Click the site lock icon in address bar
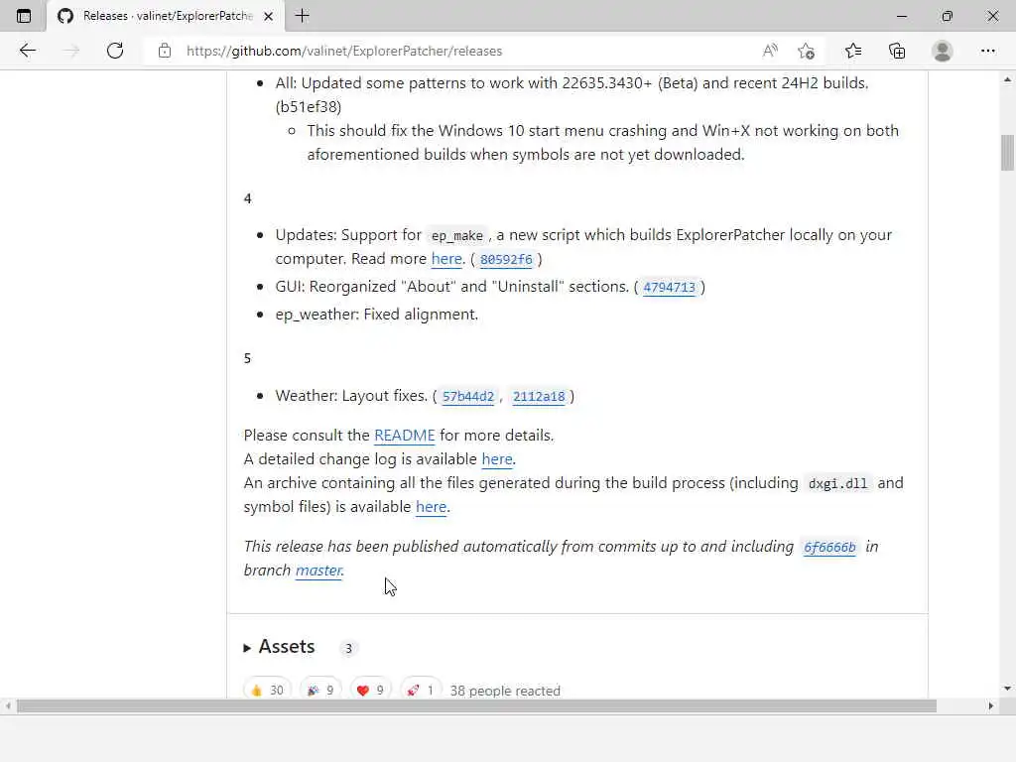 pyautogui.click(x=165, y=51)
